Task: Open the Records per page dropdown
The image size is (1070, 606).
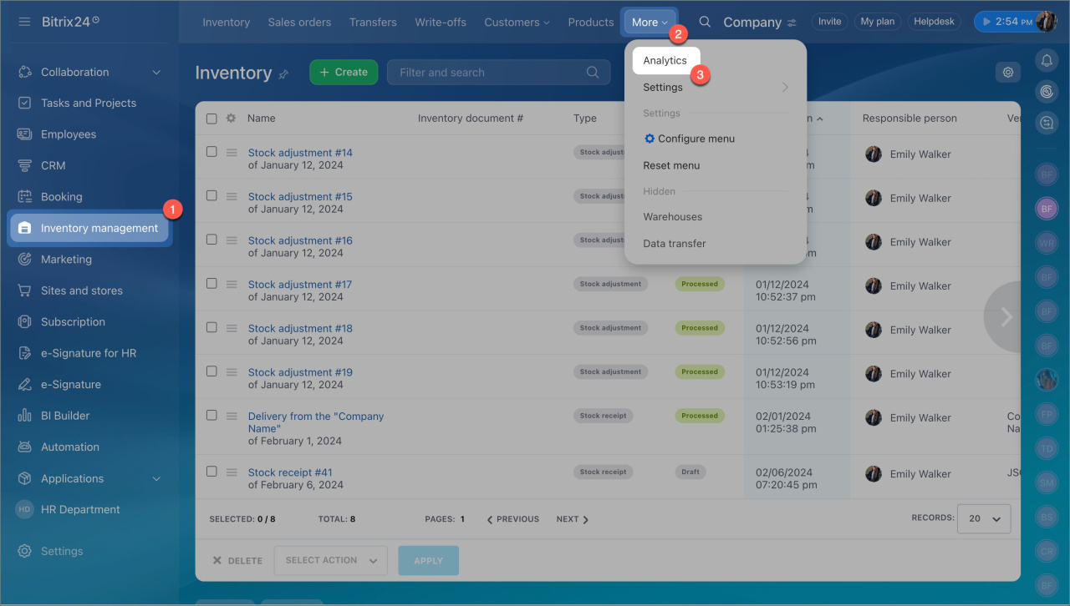Action: [983, 518]
